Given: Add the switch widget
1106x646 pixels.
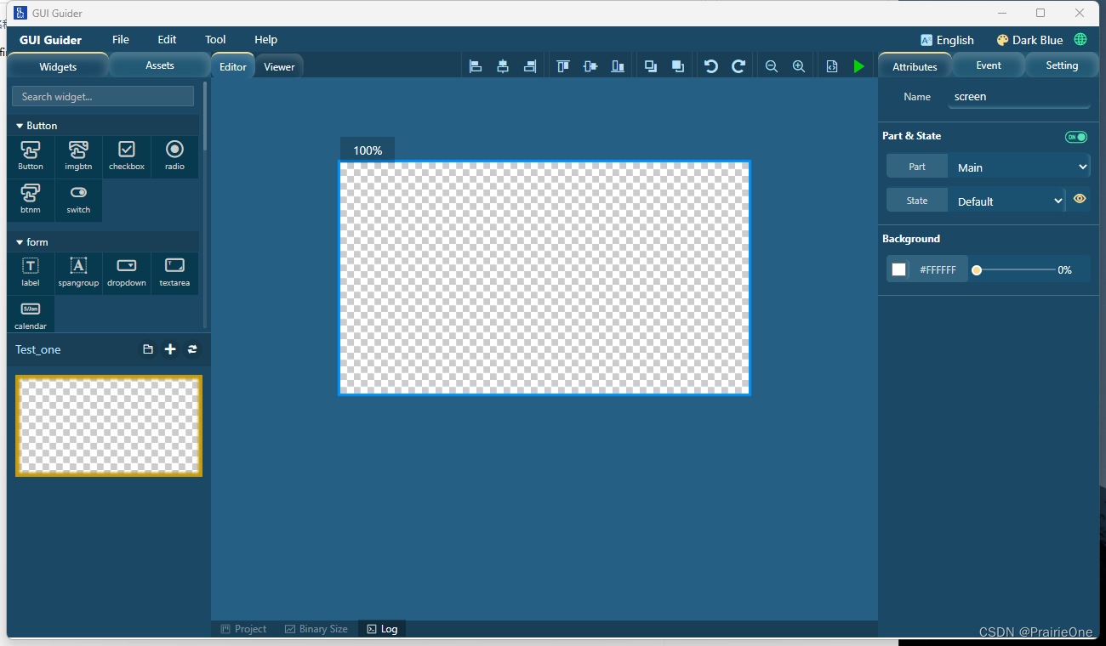Looking at the screenshot, I should coord(78,200).
